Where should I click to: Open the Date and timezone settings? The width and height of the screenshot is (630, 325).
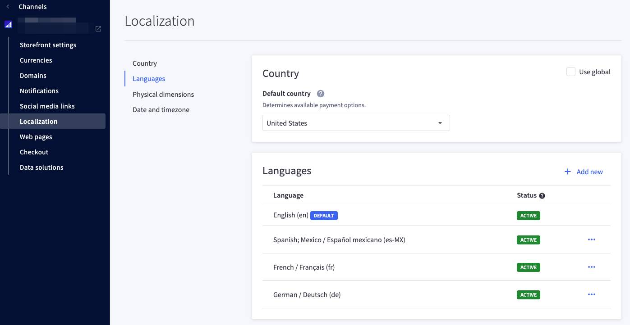(x=161, y=109)
